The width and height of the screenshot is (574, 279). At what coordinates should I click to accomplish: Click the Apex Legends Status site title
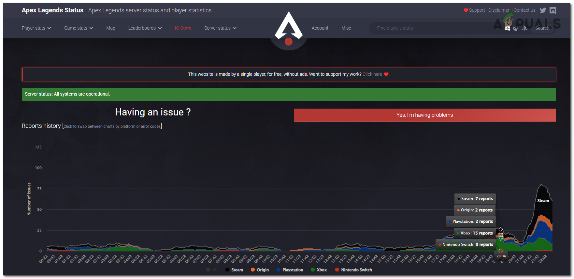[x=52, y=10]
